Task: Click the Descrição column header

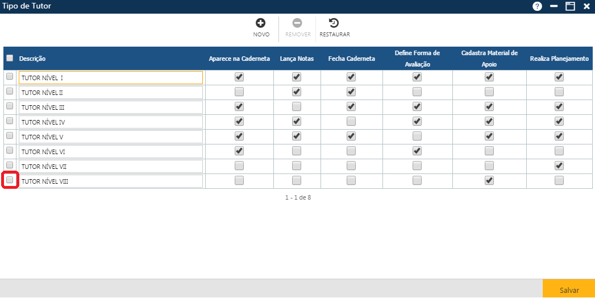Action: pos(32,59)
